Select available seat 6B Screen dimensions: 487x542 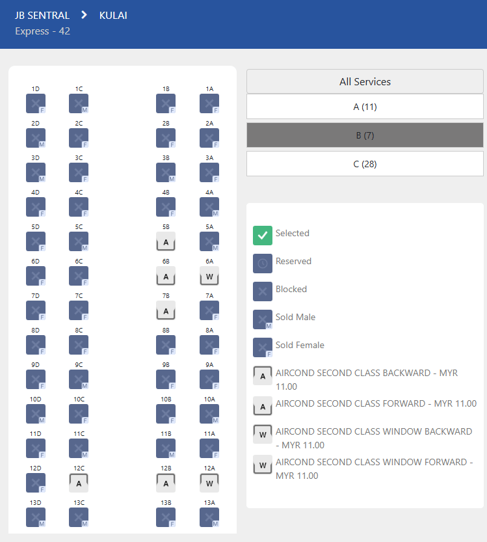pyautogui.click(x=166, y=276)
